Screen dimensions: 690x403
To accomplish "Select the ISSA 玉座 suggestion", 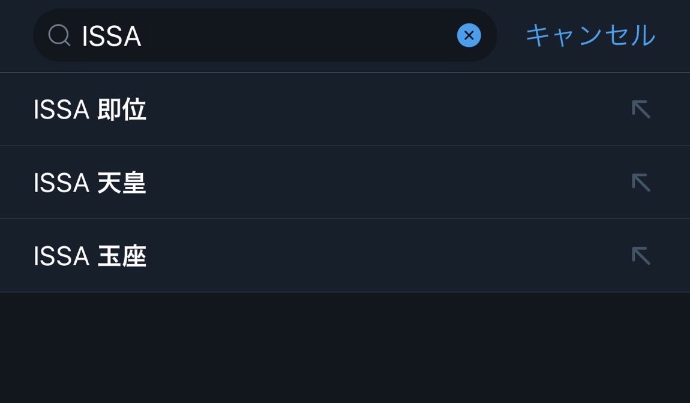I will 90,256.
